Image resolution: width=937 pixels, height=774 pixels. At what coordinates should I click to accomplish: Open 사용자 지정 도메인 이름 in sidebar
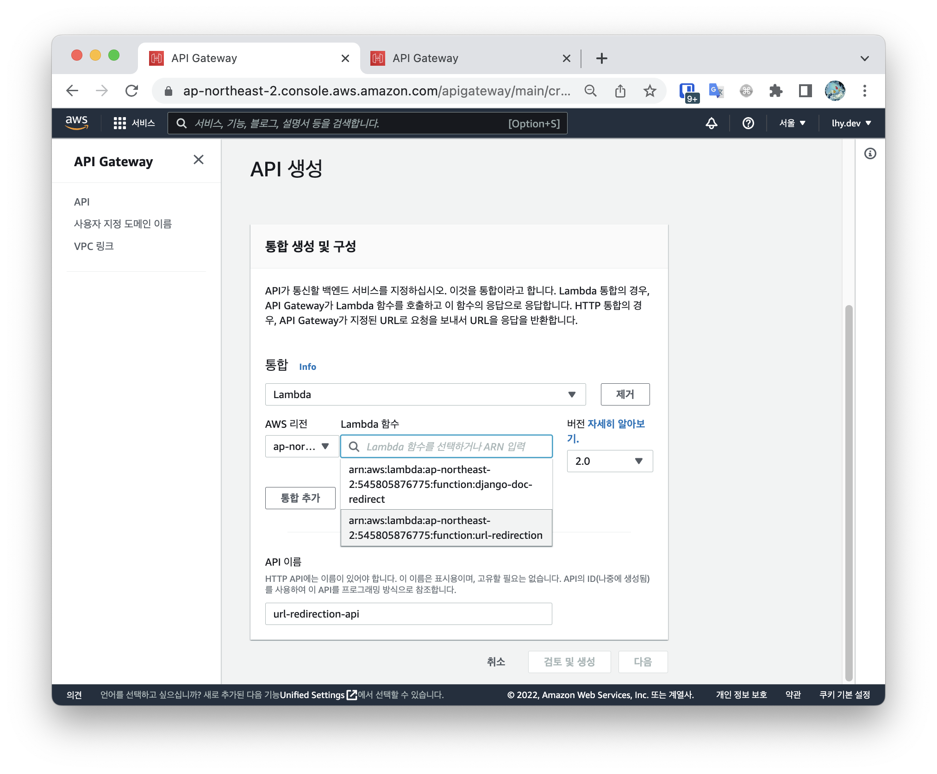pyautogui.click(x=123, y=224)
